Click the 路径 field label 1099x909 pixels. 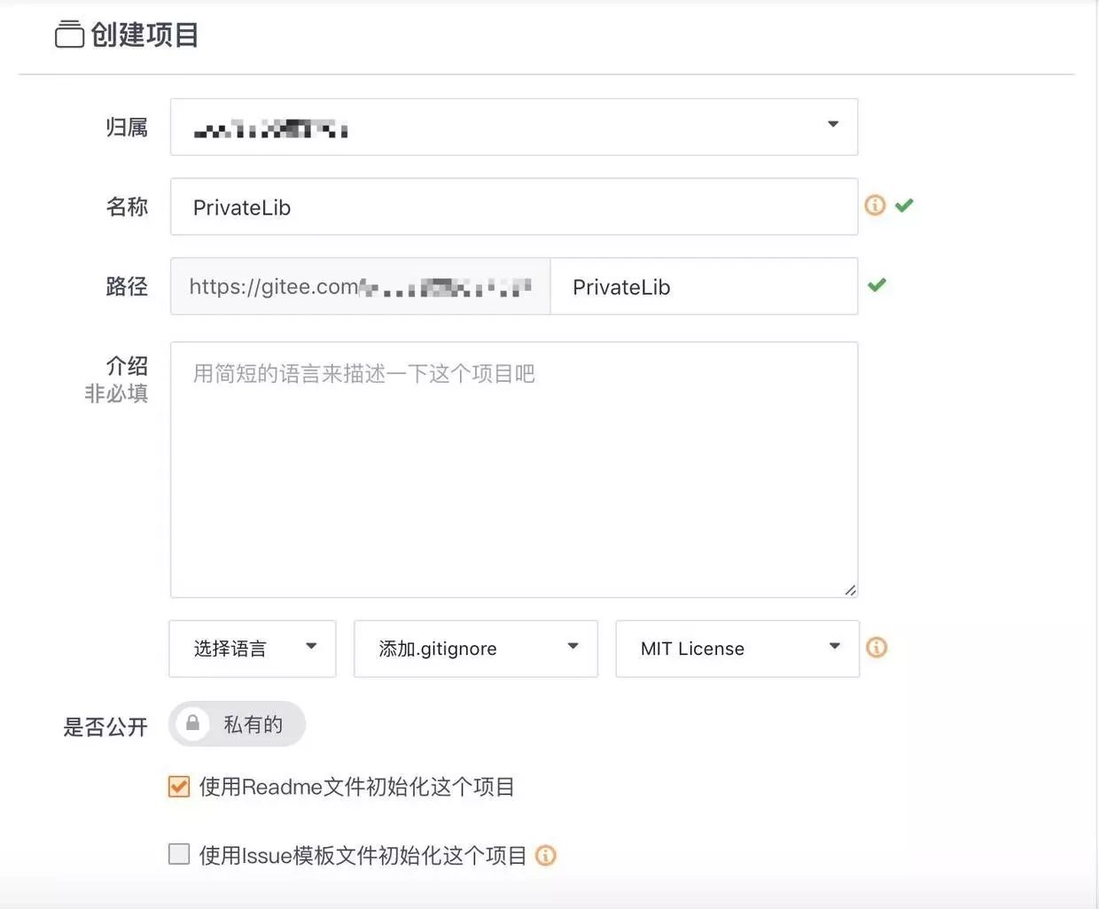tap(127, 286)
